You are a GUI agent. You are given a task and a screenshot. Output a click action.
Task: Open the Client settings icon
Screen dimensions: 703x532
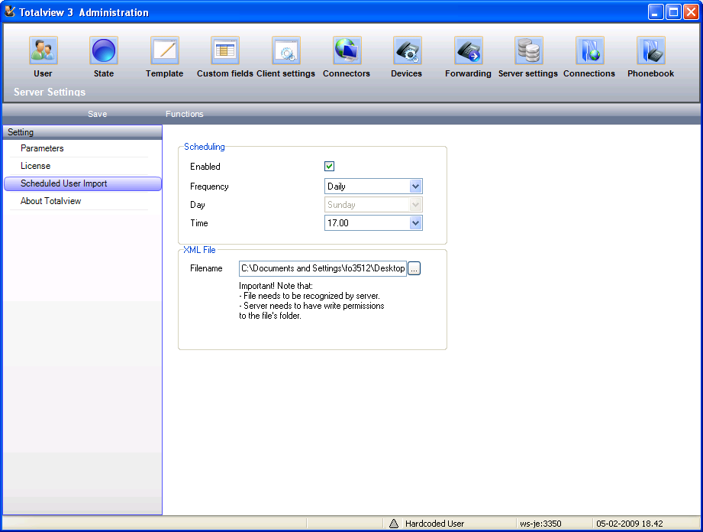[286, 50]
